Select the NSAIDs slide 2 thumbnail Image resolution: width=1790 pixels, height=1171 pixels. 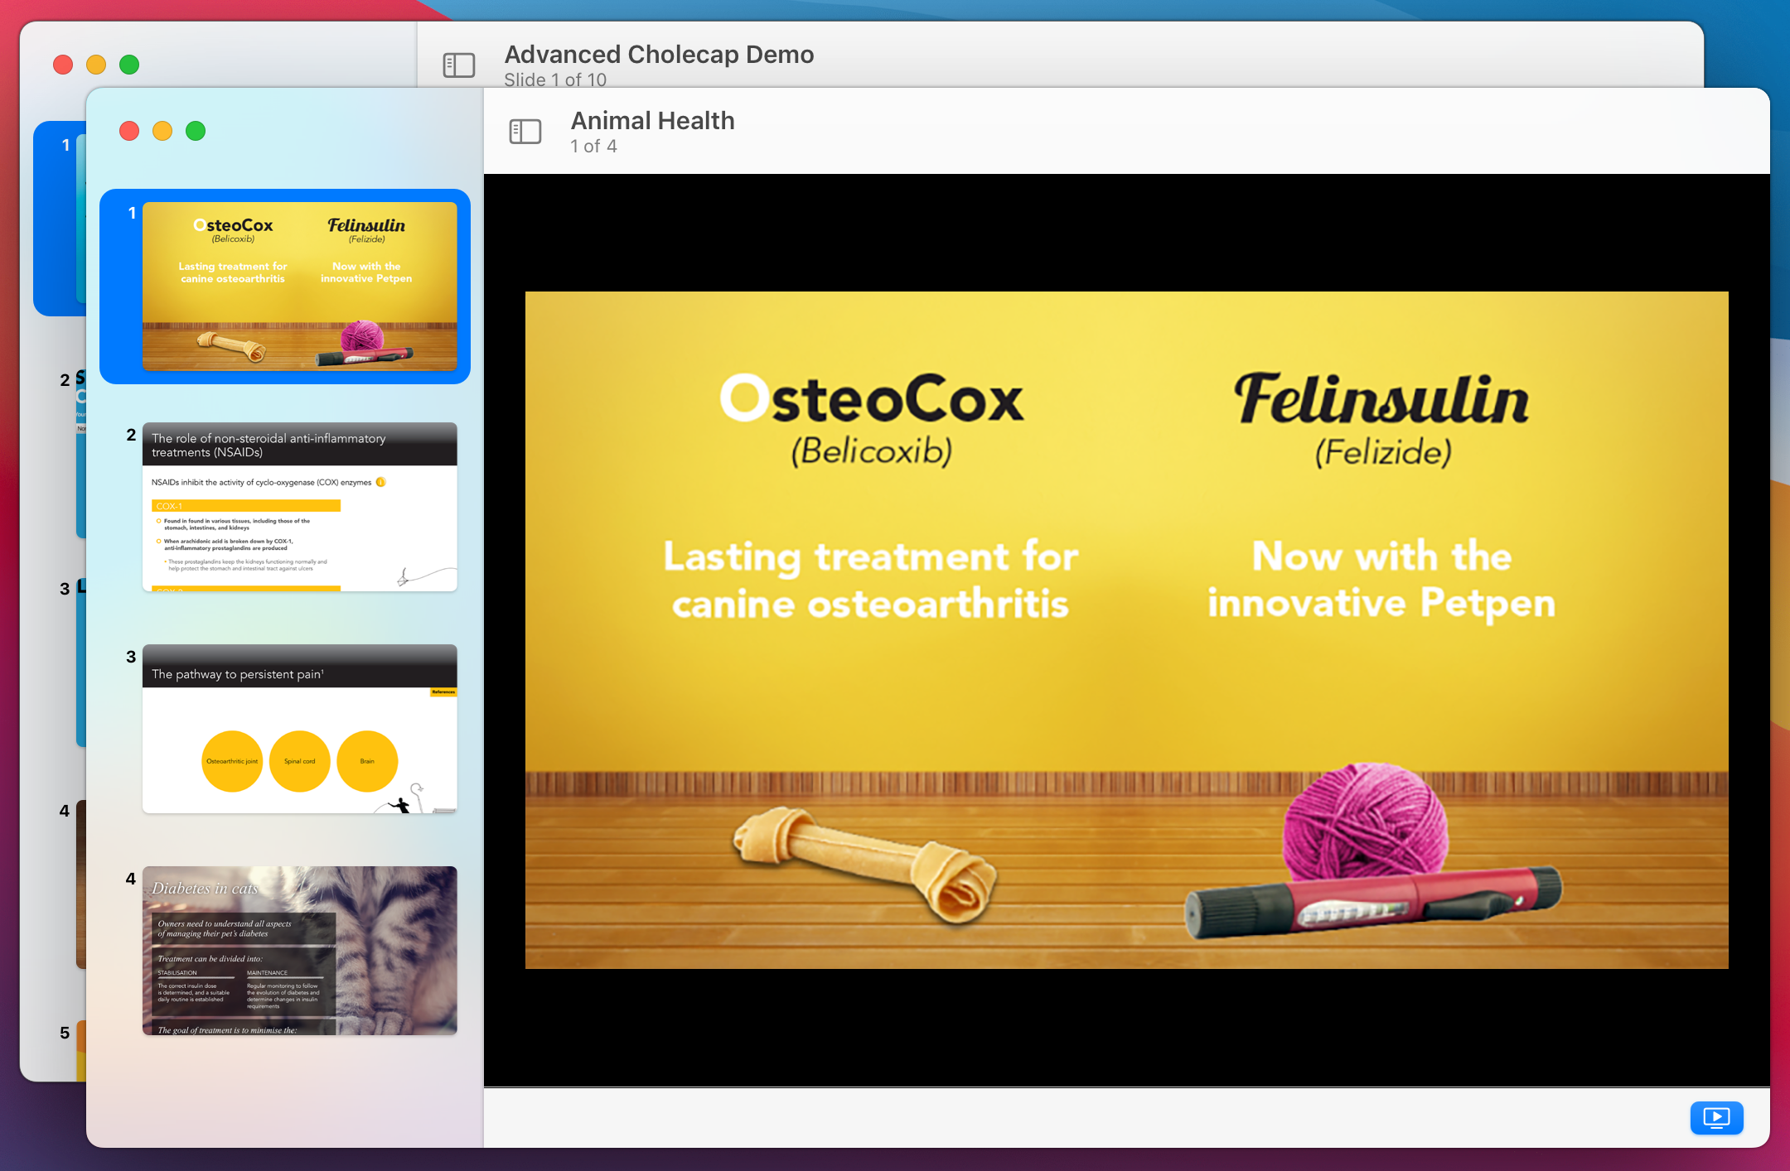299,507
